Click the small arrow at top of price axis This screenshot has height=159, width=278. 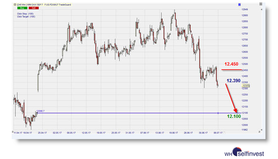click(x=261, y=10)
